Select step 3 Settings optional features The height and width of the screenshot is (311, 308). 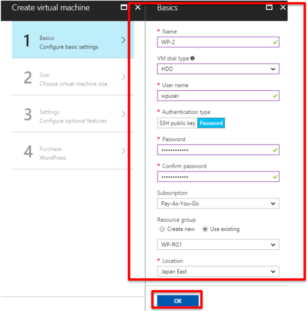(x=73, y=114)
